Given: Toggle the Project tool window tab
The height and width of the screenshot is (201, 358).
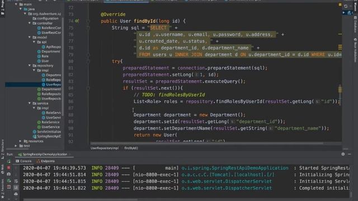Looking at the screenshot, I should pyautogui.click(x=2, y=9).
